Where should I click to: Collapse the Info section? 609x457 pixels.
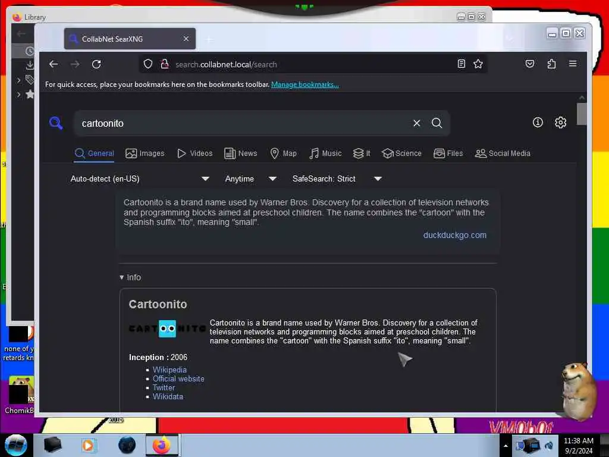130,277
